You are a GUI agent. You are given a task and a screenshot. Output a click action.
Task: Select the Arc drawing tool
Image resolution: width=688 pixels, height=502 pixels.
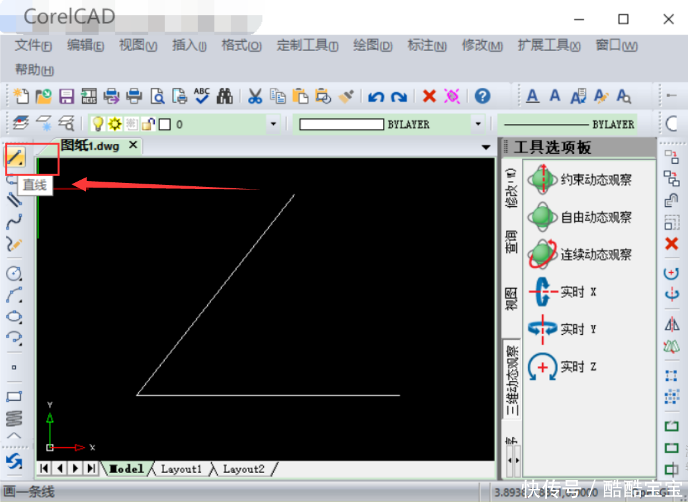click(x=14, y=295)
